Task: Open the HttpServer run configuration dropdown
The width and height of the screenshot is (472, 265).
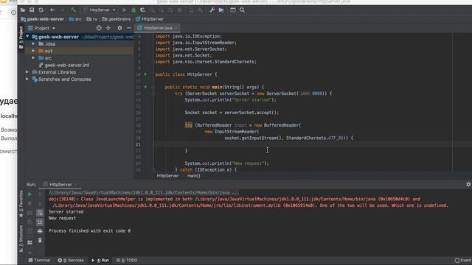Action: (x=100, y=10)
